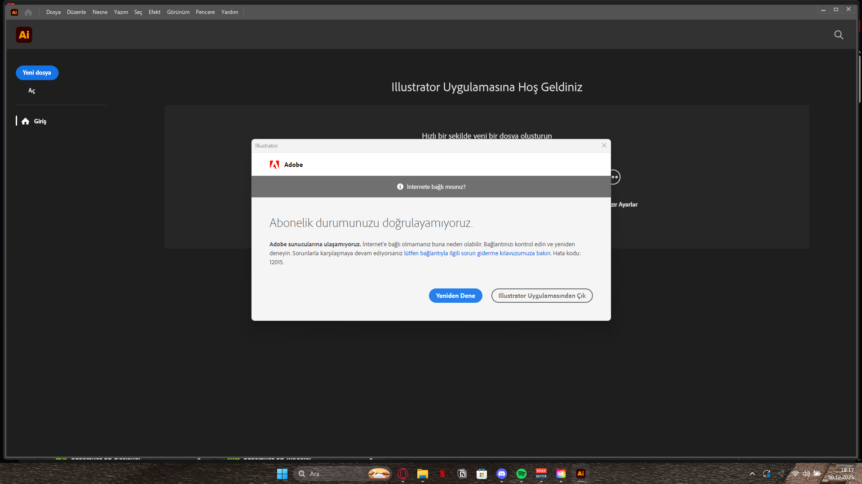Click the volume speaker icon in the tray
The height and width of the screenshot is (484, 862).
point(806,474)
